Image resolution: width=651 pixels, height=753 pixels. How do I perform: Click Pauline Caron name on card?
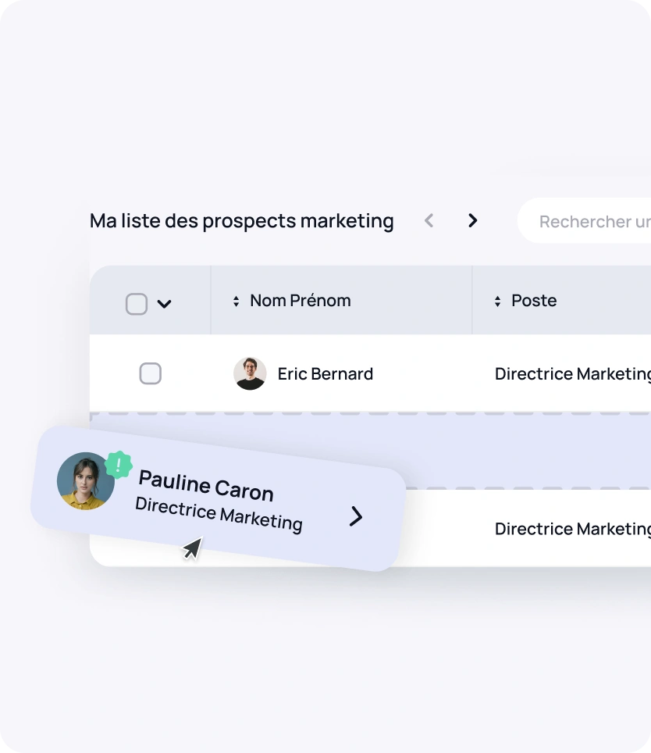click(x=206, y=486)
